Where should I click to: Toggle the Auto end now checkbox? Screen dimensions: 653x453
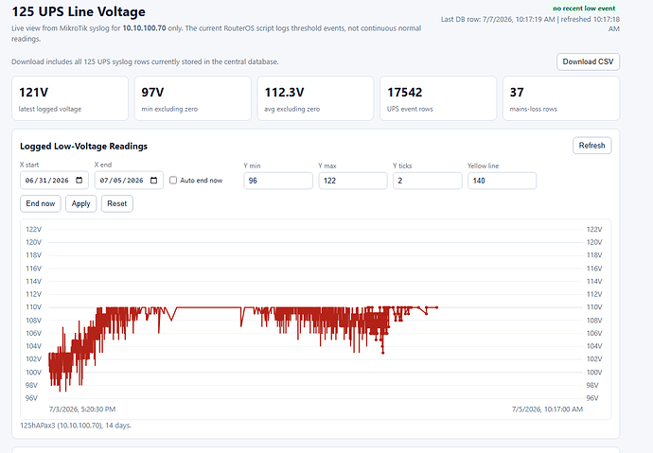click(x=173, y=180)
